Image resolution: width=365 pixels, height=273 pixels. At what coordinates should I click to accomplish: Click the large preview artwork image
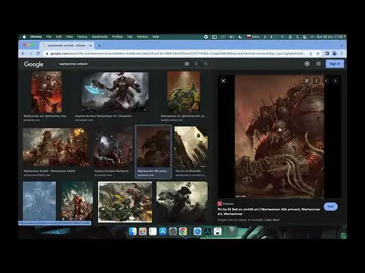pyautogui.click(x=279, y=136)
